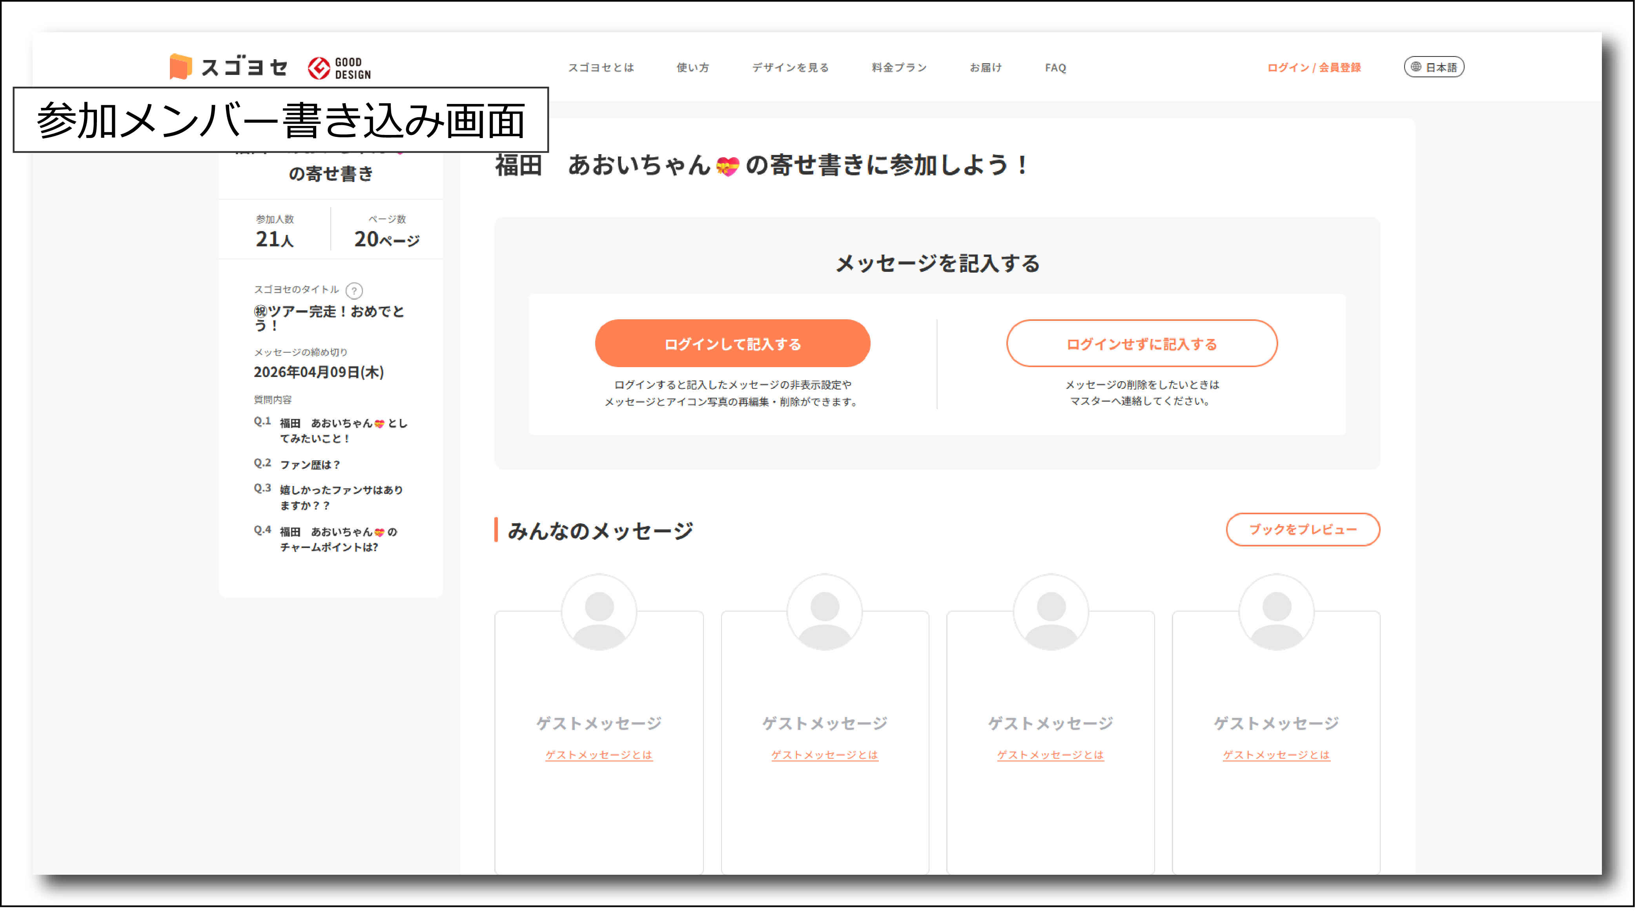Click the スゴヨセ orange book logo
1638x912 pixels.
point(180,67)
